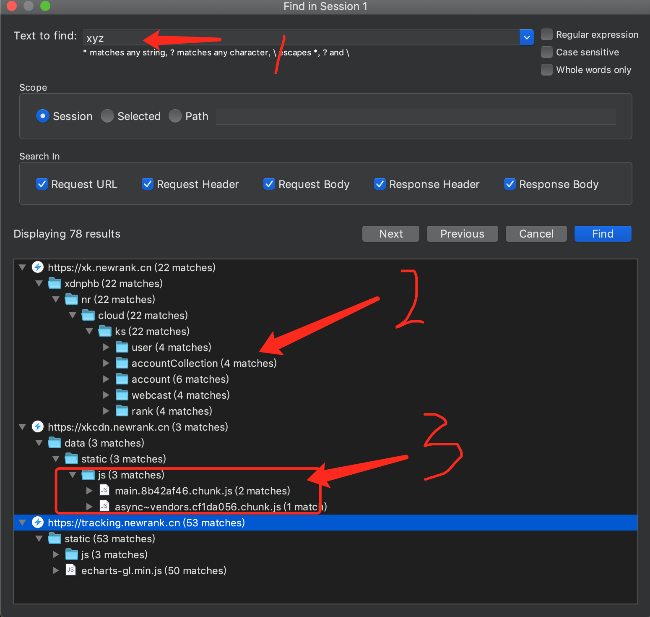Viewport: 650px width, 617px height.
Task: Collapse the nr folder node
Action: [56, 299]
